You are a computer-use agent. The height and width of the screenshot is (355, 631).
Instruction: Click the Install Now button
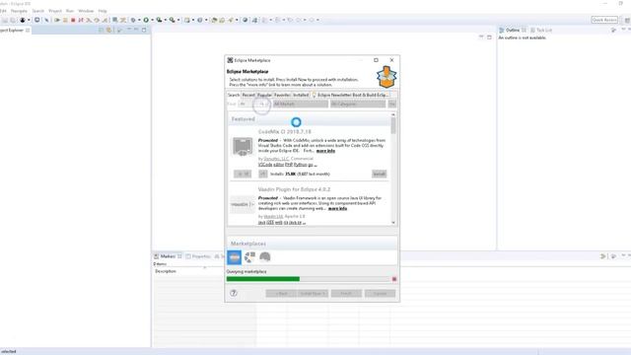tap(313, 294)
